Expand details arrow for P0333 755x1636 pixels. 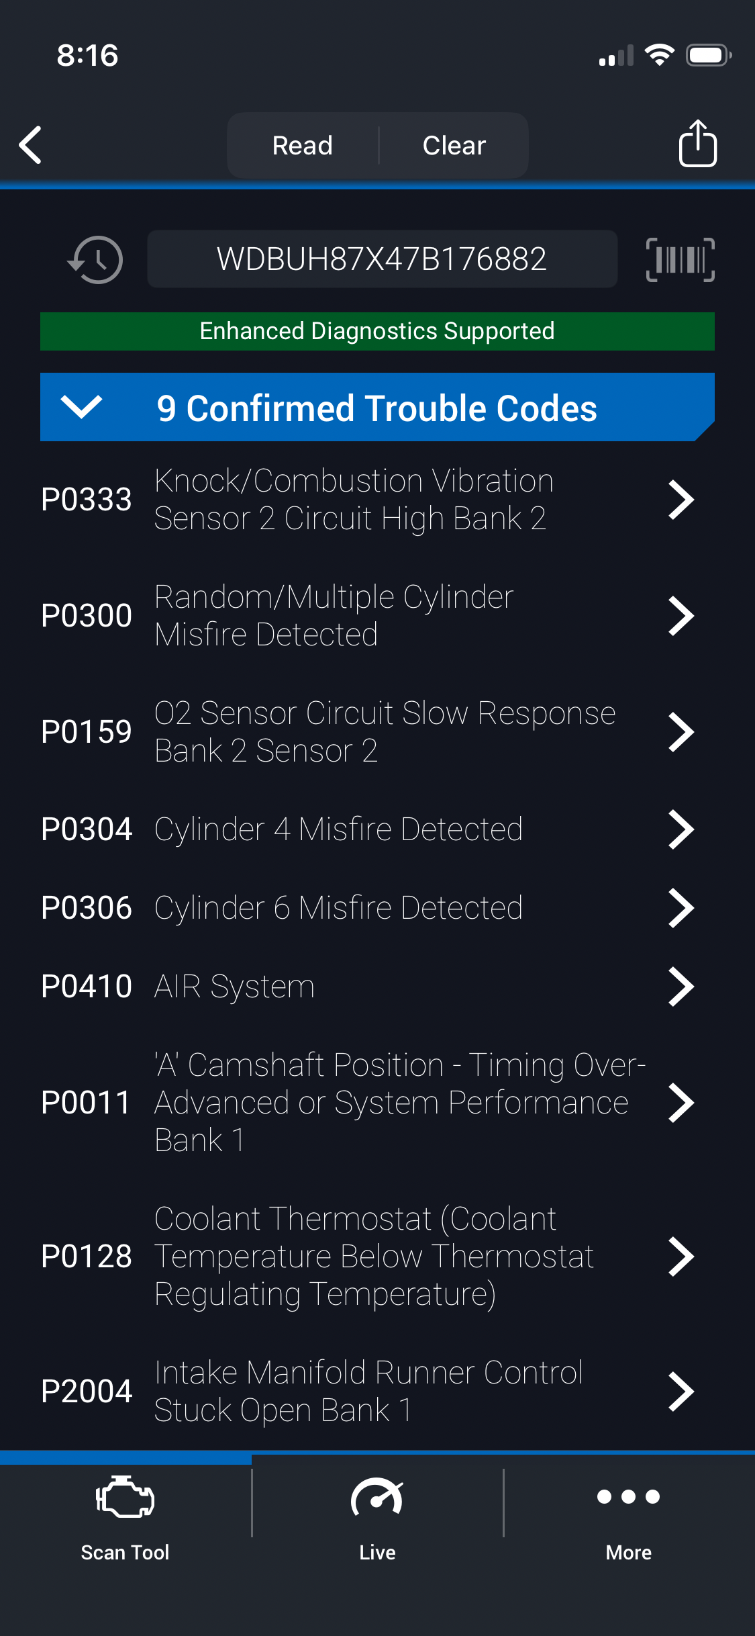click(681, 500)
